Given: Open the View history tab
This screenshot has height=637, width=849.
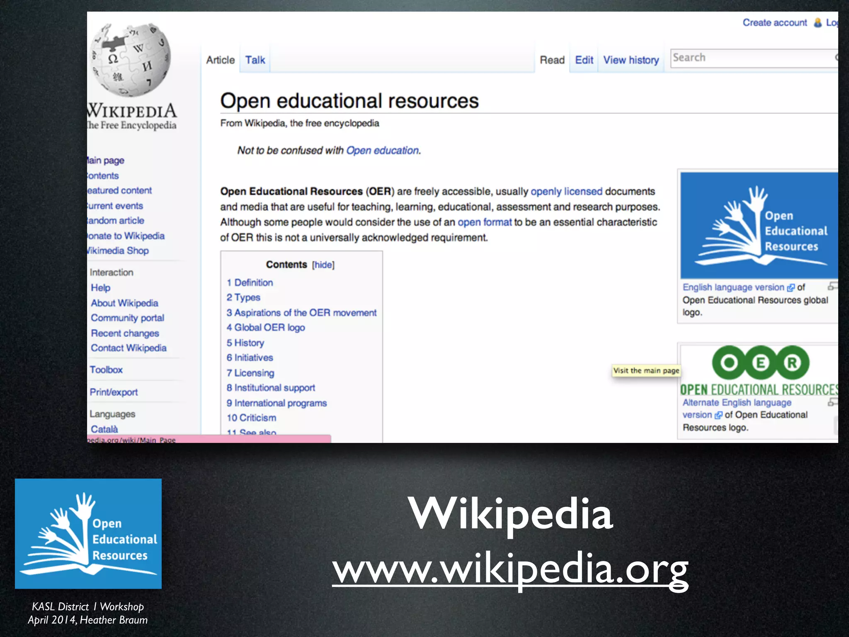Looking at the screenshot, I should (x=631, y=61).
